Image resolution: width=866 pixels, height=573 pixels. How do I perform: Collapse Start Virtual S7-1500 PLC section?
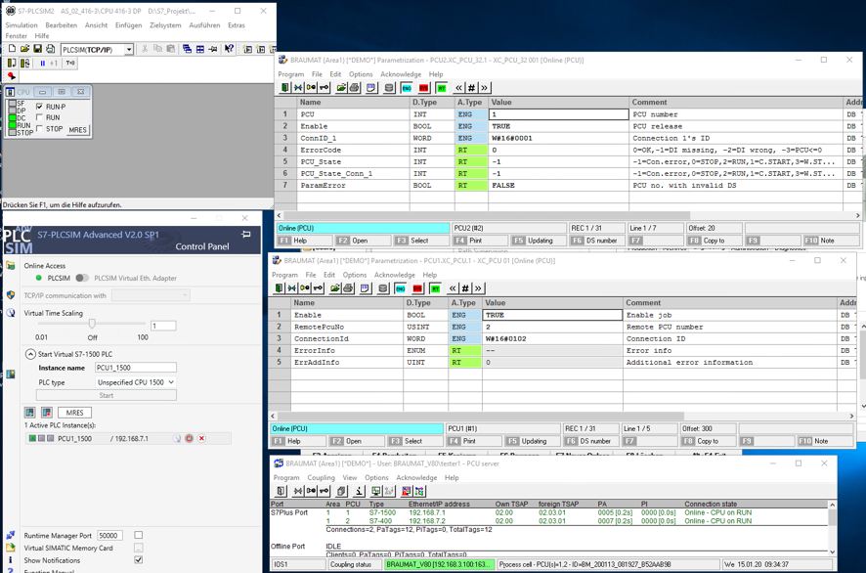[30, 354]
